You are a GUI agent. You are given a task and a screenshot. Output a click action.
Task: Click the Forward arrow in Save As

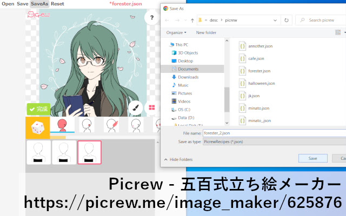coord(177,21)
